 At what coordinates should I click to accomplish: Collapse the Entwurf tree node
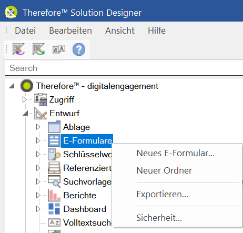26,113
